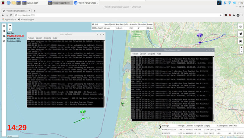Image resolution: width=244 pixels, height=138 pixels.
Task: Open the Applications bookmarks shortcut
Action: [9, 19]
